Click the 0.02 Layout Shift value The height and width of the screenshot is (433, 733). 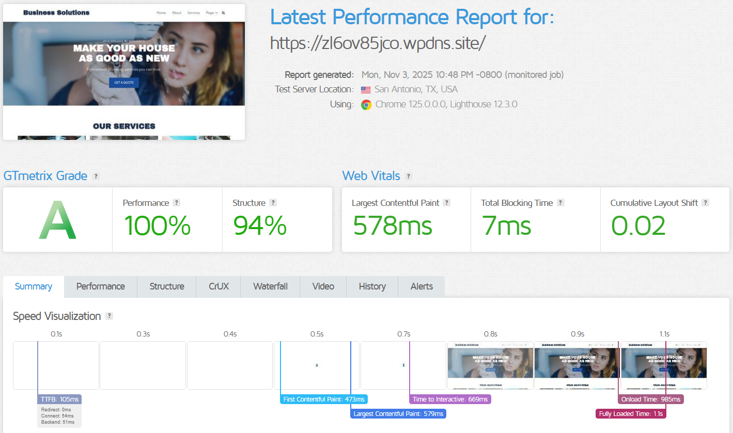coord(638,226)
